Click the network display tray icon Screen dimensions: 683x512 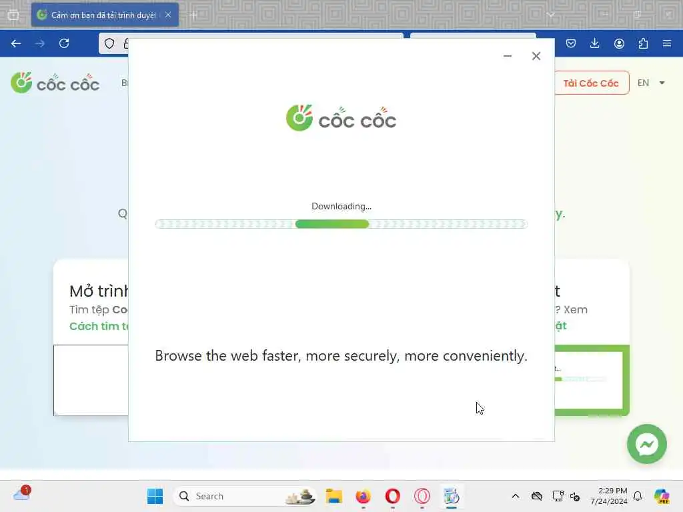[557, 496]
